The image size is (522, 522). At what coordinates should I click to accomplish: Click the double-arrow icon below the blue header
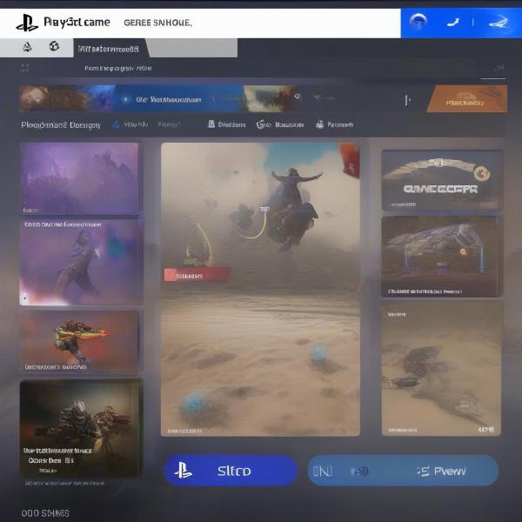point(499,68)
